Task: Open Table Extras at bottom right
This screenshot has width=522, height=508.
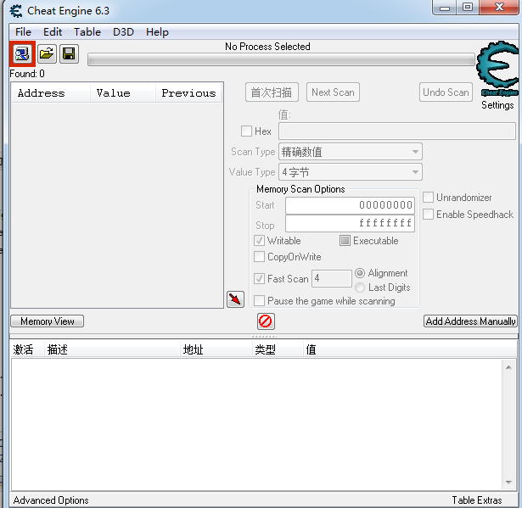Action: pyautogui.click(x=477, y=500)
